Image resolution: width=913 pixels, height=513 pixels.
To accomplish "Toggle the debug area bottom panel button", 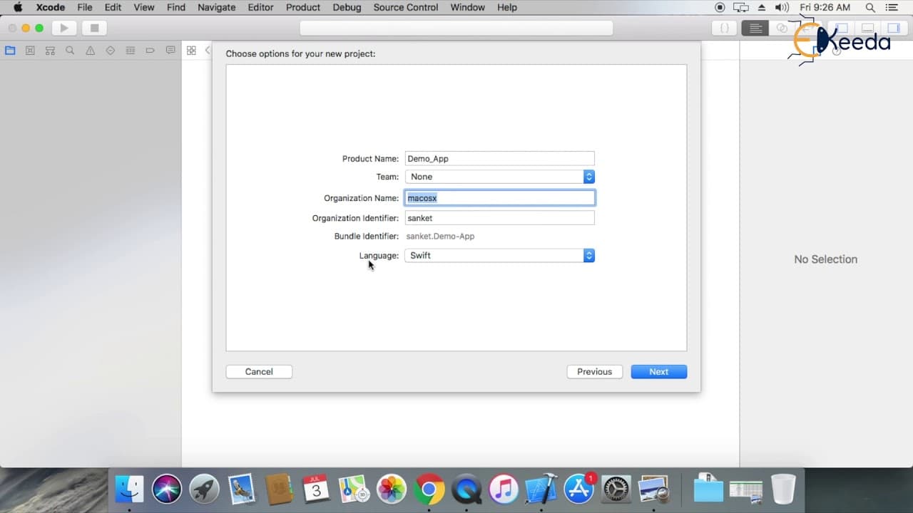I will pyautogui.click(x=867, y=28).
